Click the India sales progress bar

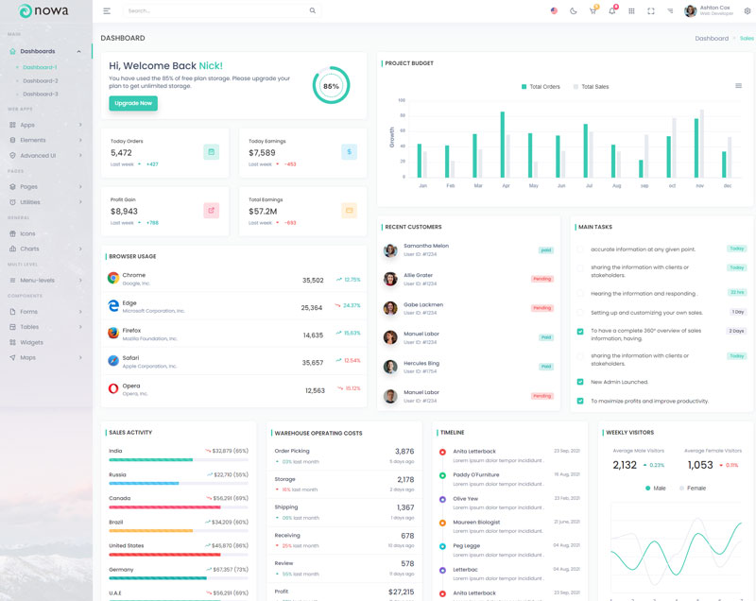pyautogui.click(x=178, y=459)
